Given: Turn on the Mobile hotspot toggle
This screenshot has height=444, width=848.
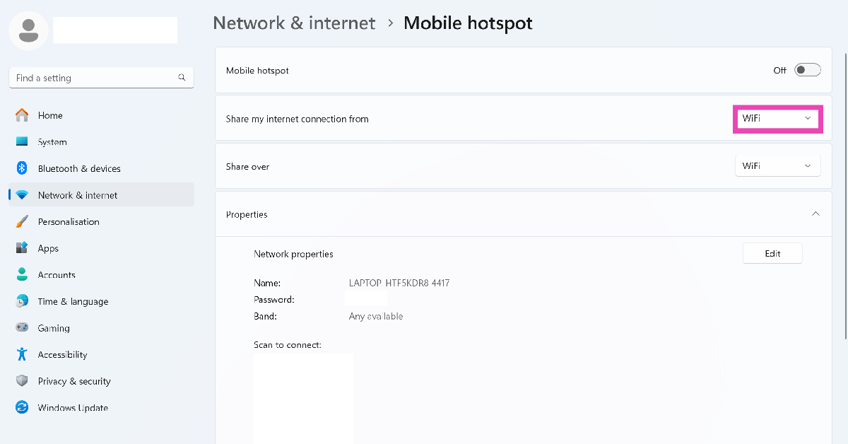Looking at the screenshot, I should click(x=807, y=70).
